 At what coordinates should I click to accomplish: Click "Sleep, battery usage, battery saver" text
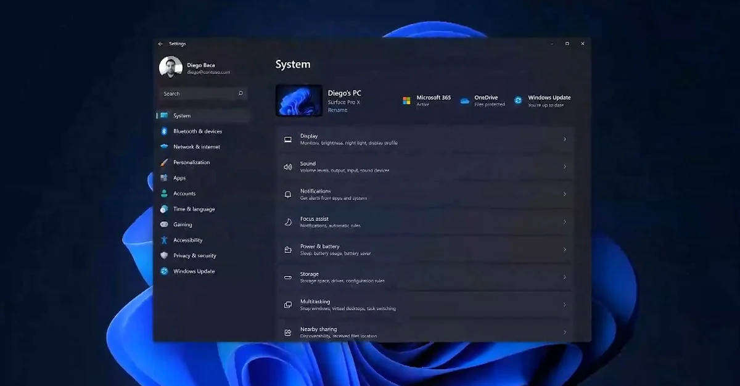pos(335,253)
